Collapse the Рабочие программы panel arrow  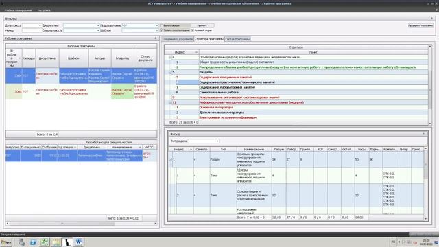click(156, 38)
